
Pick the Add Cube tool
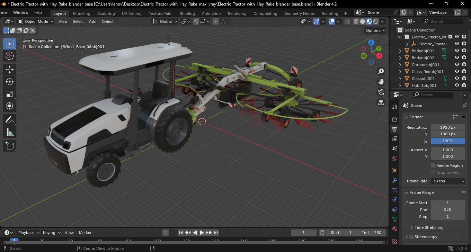[x=10, y=146]
